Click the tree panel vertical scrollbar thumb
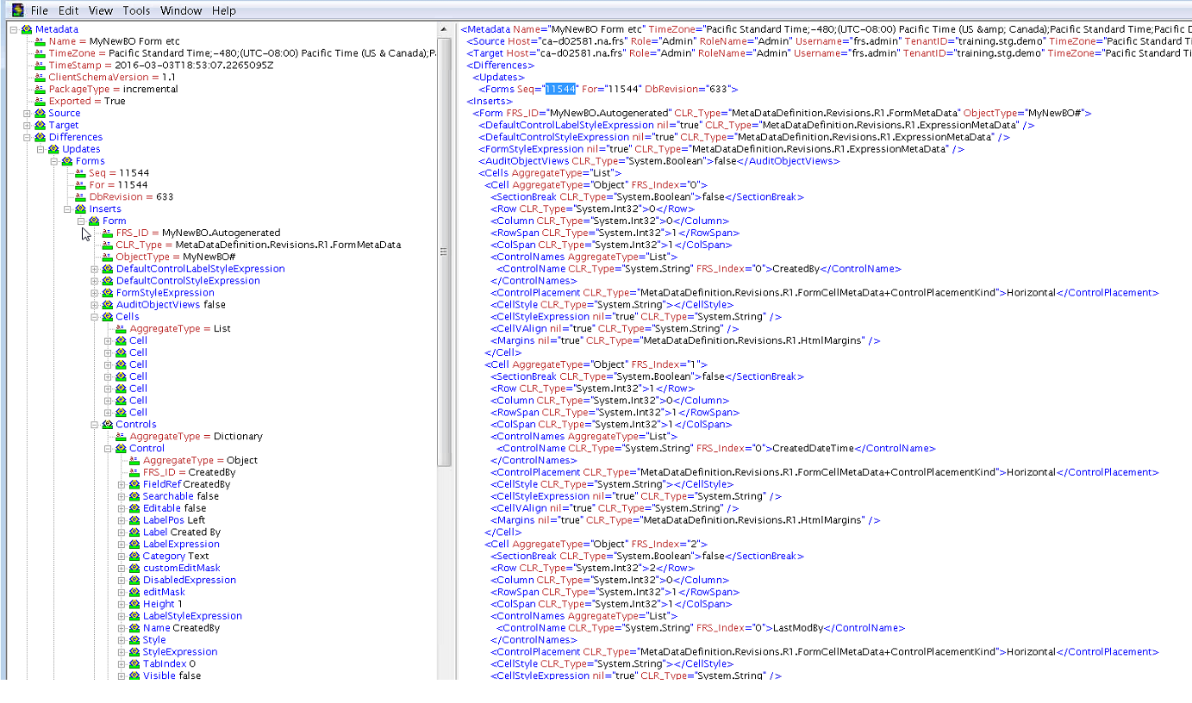This screenshot has width=1192, height=703. (444, 250)
